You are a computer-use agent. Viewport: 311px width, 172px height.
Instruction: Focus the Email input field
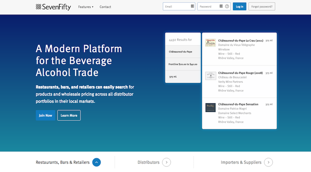179,6
